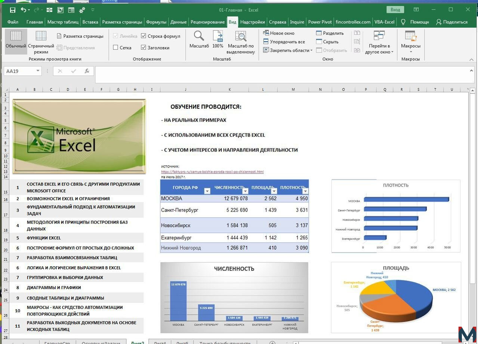This screenshot has height=344, width=478.
Task: Click the formula bar cancel X icon
Action: pos(60,71)
